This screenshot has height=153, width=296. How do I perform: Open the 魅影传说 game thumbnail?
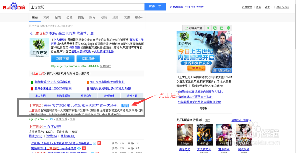(224, 135)
